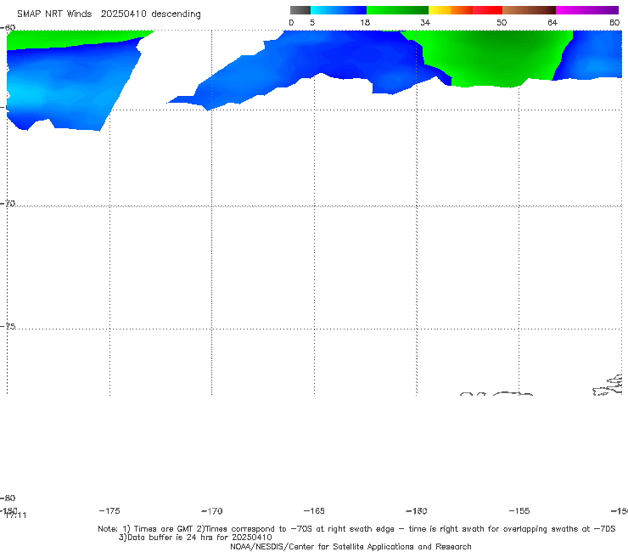This screenshot has width=628, height=552.
Task: Click the green segment of the color bar
Action: click(397, 10)
